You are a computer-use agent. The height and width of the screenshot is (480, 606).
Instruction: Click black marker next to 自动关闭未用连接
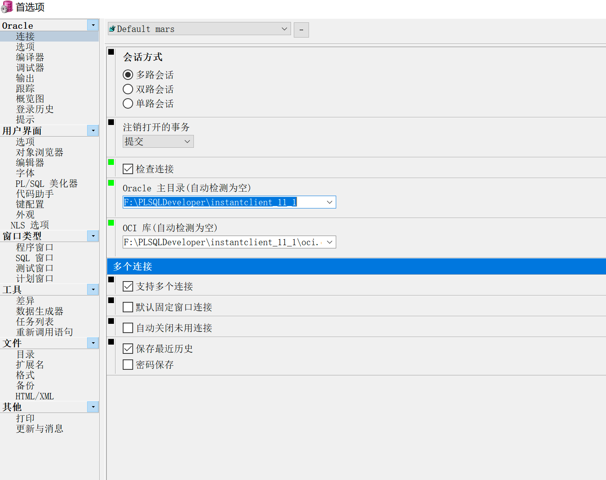(111, 321)
